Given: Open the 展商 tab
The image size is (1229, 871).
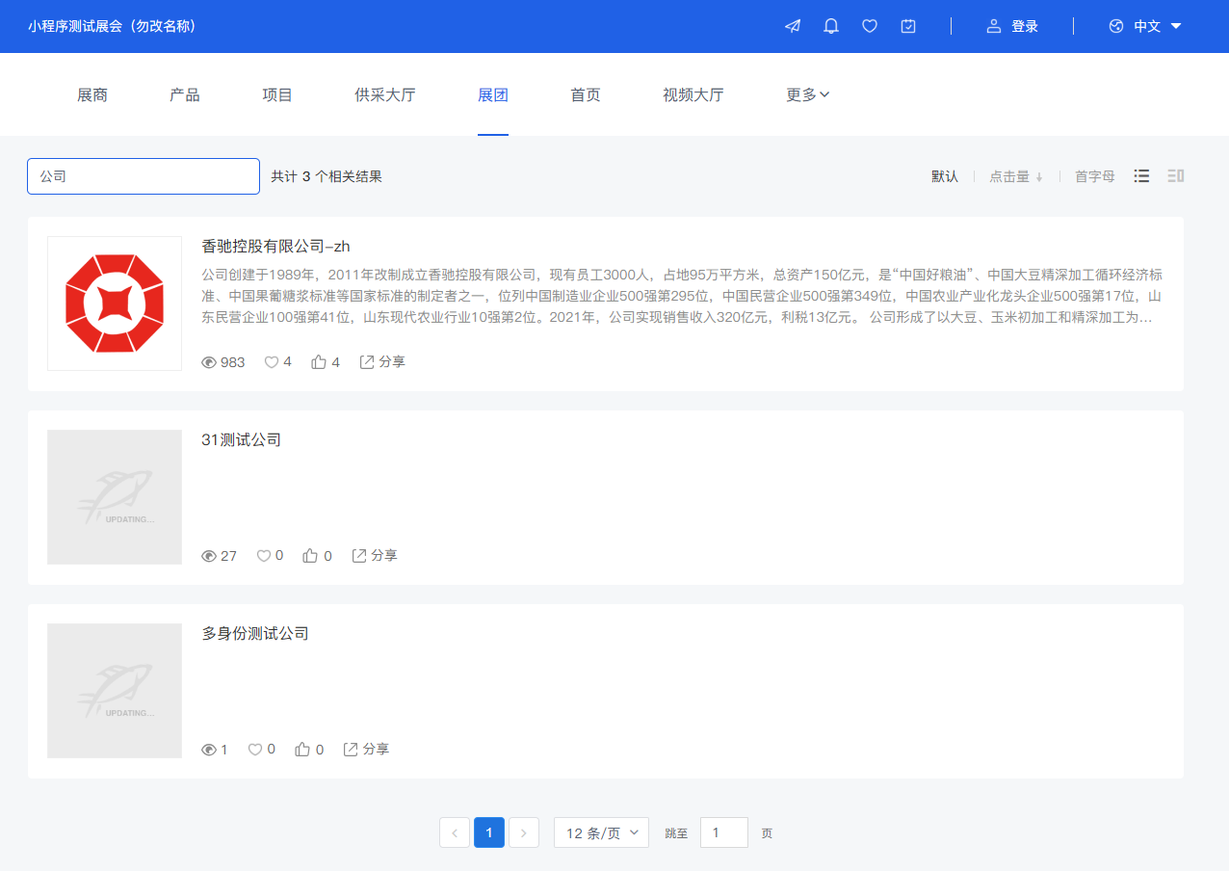Looking at the screenshot, I should click(x=92, y=94).
